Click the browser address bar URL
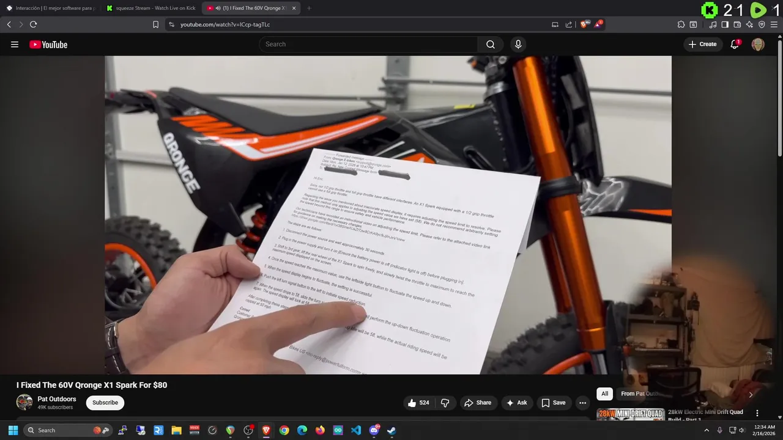 (x=225, y=24)
